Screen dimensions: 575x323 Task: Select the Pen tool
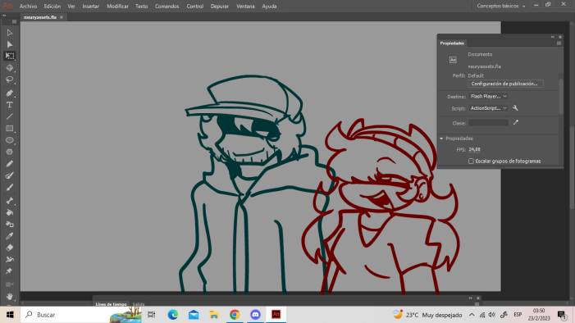(x=10, y=93)
